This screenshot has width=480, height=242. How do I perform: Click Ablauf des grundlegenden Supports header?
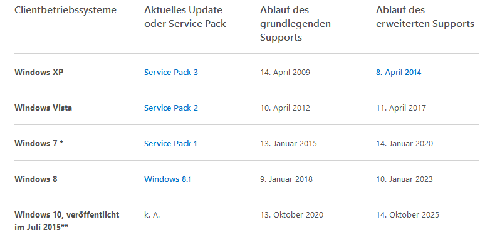point(295,24)
